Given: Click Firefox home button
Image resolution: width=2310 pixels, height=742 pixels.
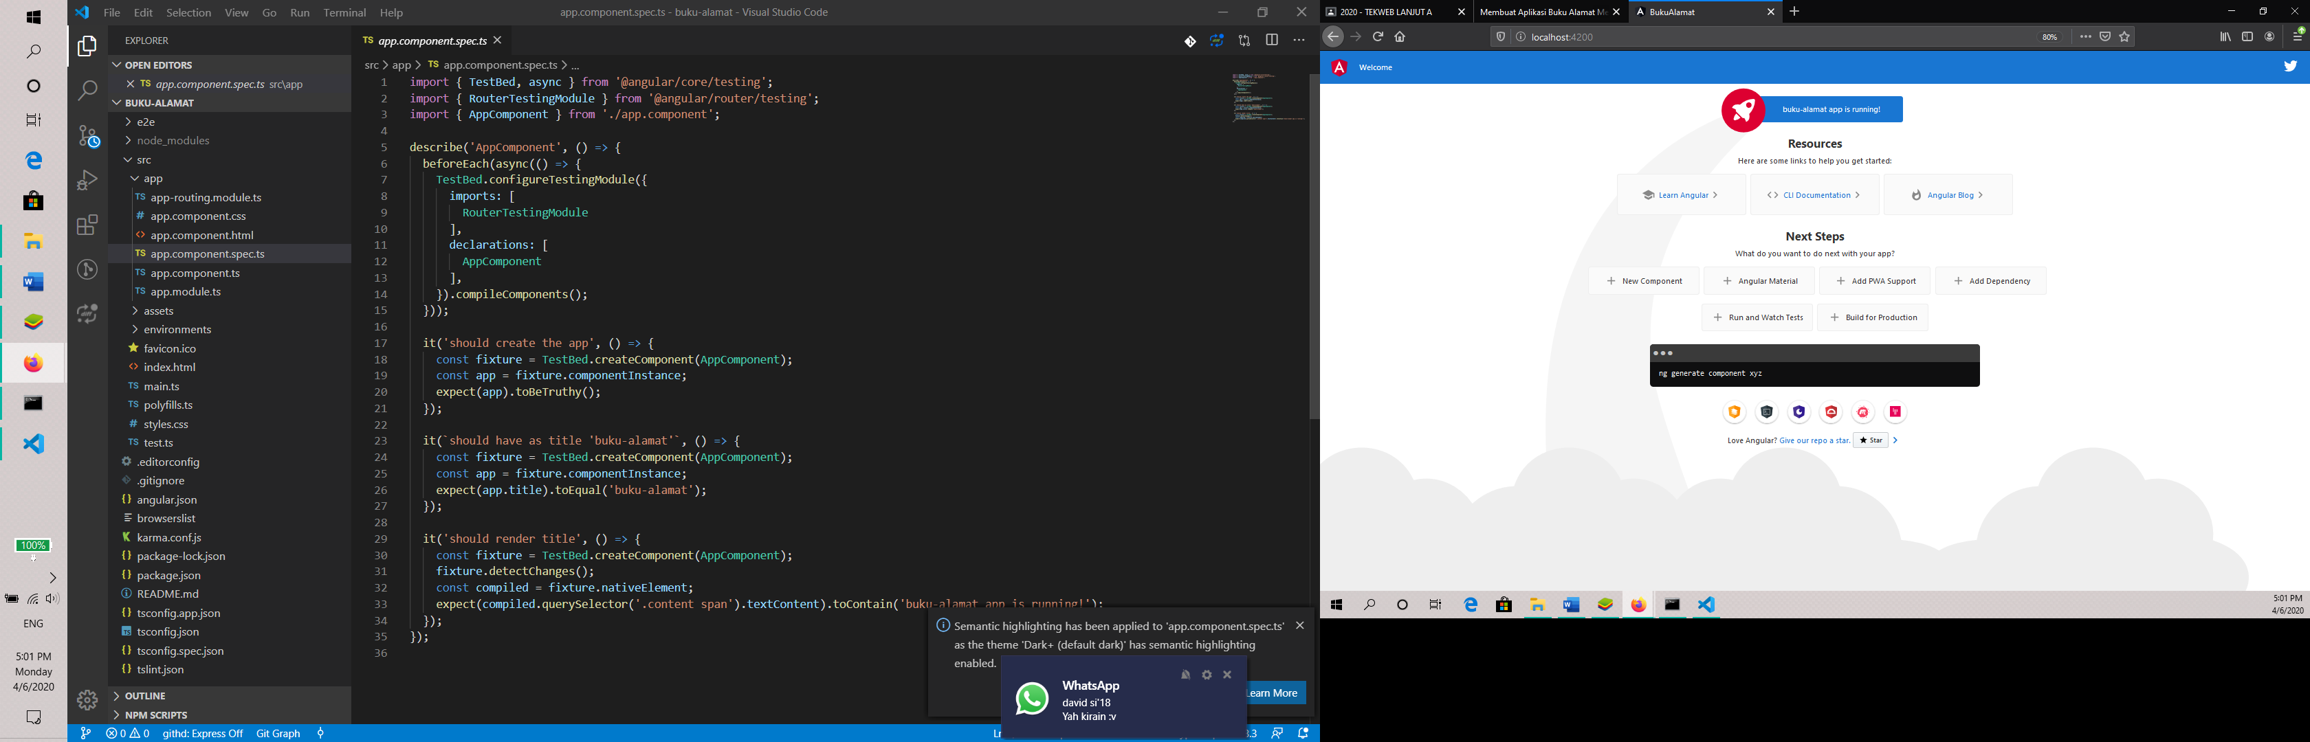Looking at the screenshot, I should [1400, 36].
